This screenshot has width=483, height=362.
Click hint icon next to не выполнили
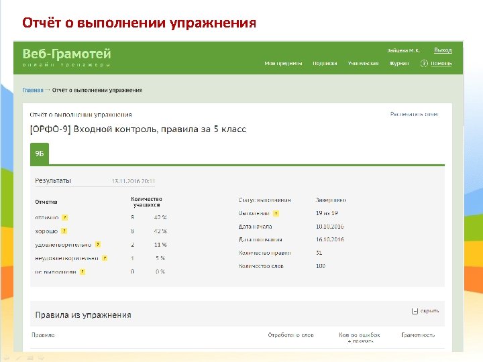coord(83,271)
